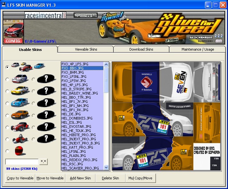Open the red CONFIG button
The height and width of the screenshot is (189, 228).
13,41
